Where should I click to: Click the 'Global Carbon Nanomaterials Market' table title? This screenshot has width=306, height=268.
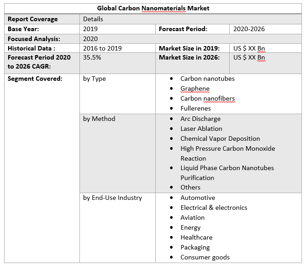[x=153, y=8]
